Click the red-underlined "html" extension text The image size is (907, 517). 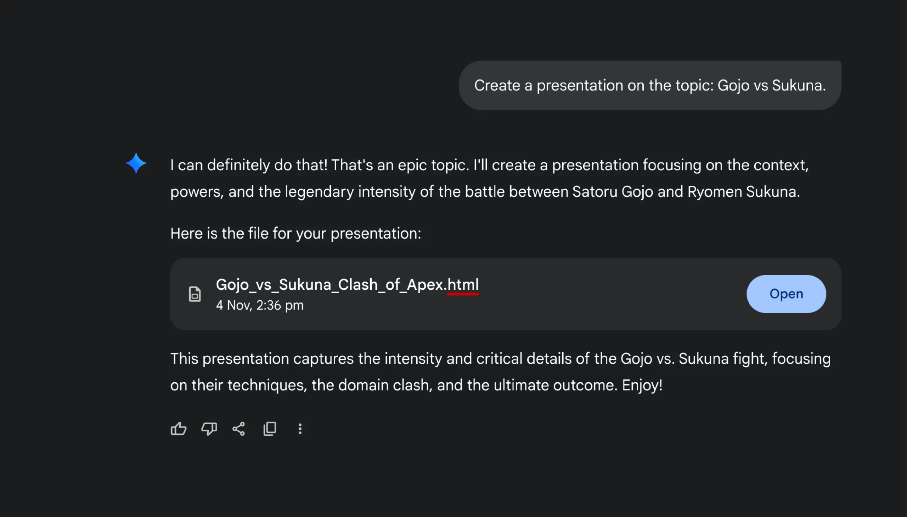(x=463, y=284)
